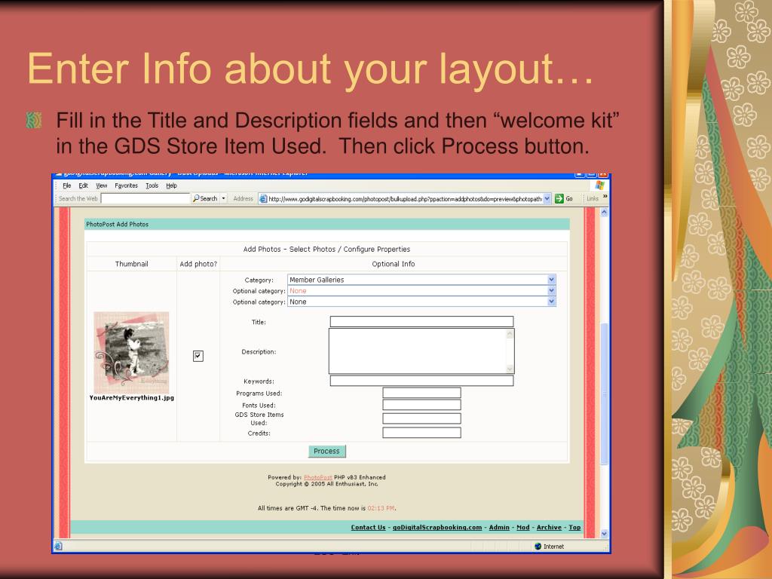Viewport: 772px width, 579px height.
Task: Click the GDS Store Items Used field
Action: (421, 418)
